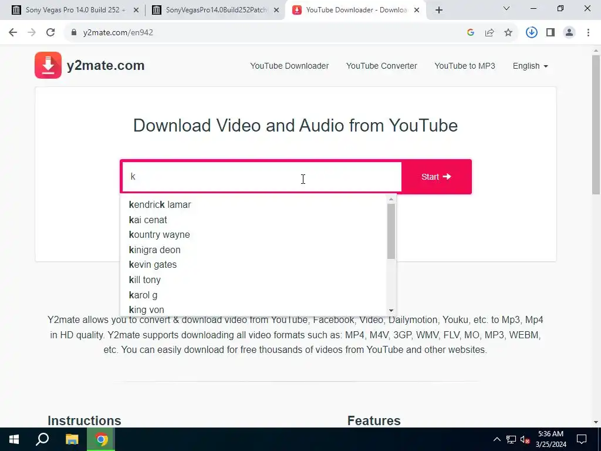Toggle the Chrome side panel icon
This screenshot has width=601, height=451.
click(x=551, y=32)
